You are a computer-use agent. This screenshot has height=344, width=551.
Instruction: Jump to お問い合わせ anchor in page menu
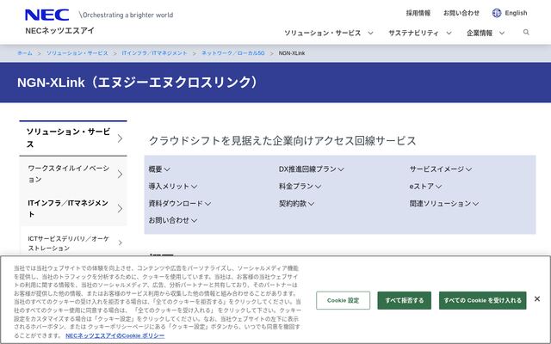click(x=172, y=220)
